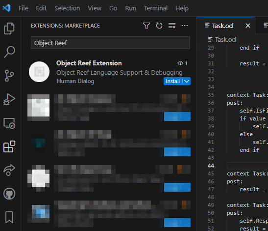Click the EXTENSIONS: MARKETPLACE header
Viewport: 268px width, 231px height.
tap(65, 26)
